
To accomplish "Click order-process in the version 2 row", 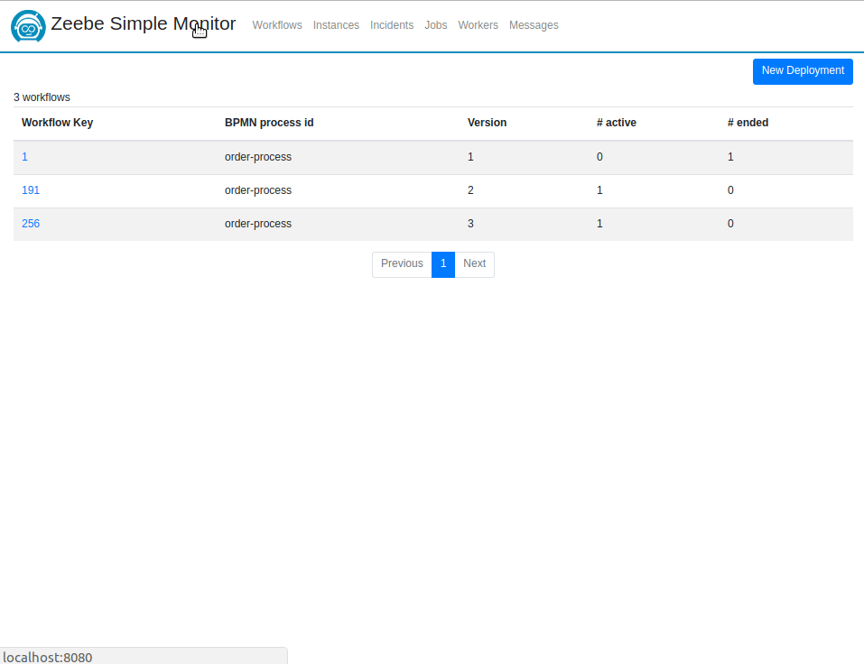I will 258,190.
